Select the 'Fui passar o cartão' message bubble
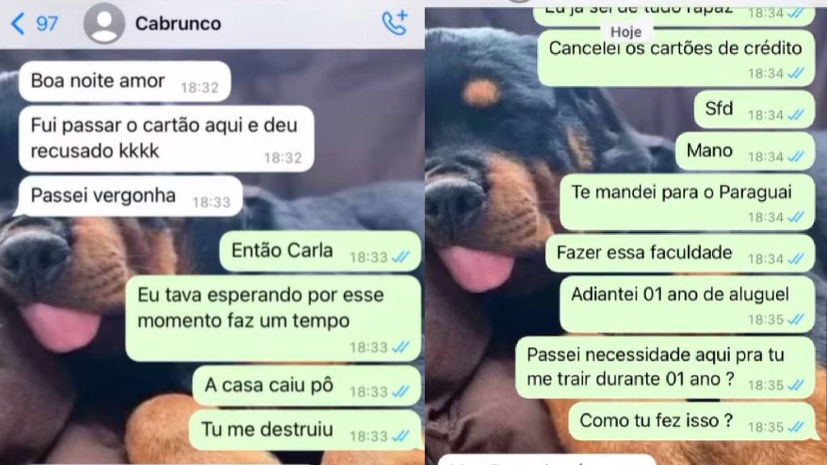827x465 pixels. [166, 139]
